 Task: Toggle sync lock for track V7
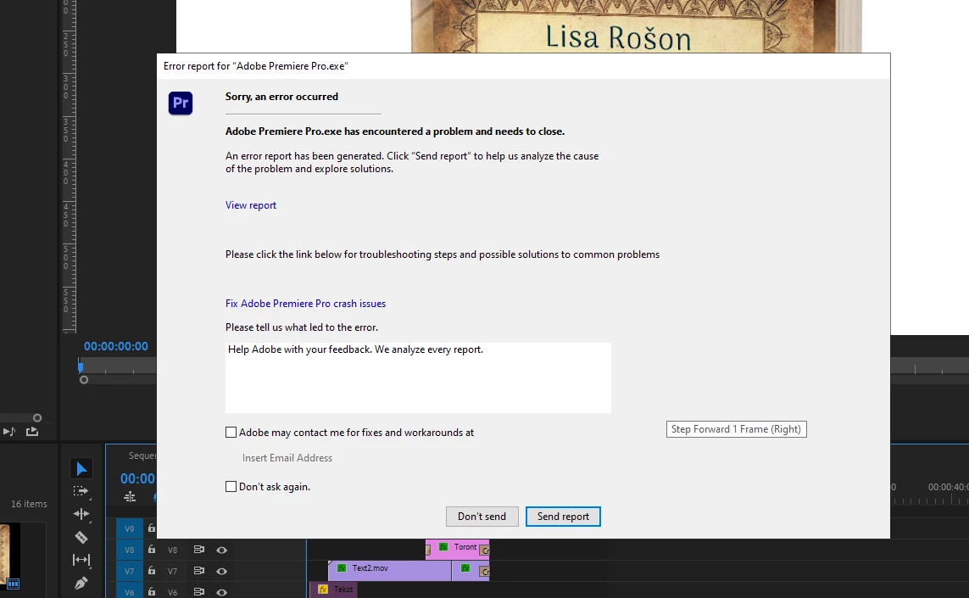[199, 570]
